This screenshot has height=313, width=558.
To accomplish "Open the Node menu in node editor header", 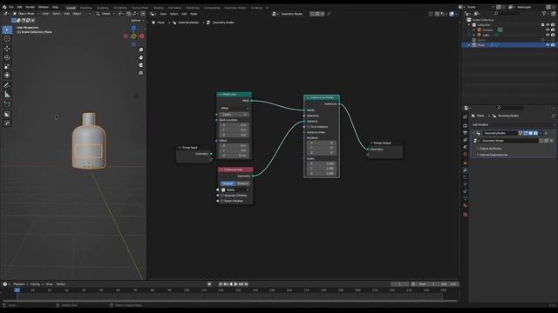I will click(x=194, y=14).
